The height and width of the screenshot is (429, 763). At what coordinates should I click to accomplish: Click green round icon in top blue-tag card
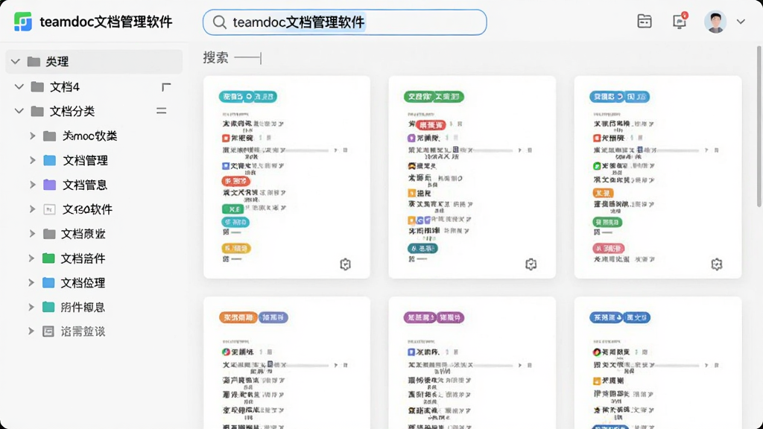coord(597,166)
